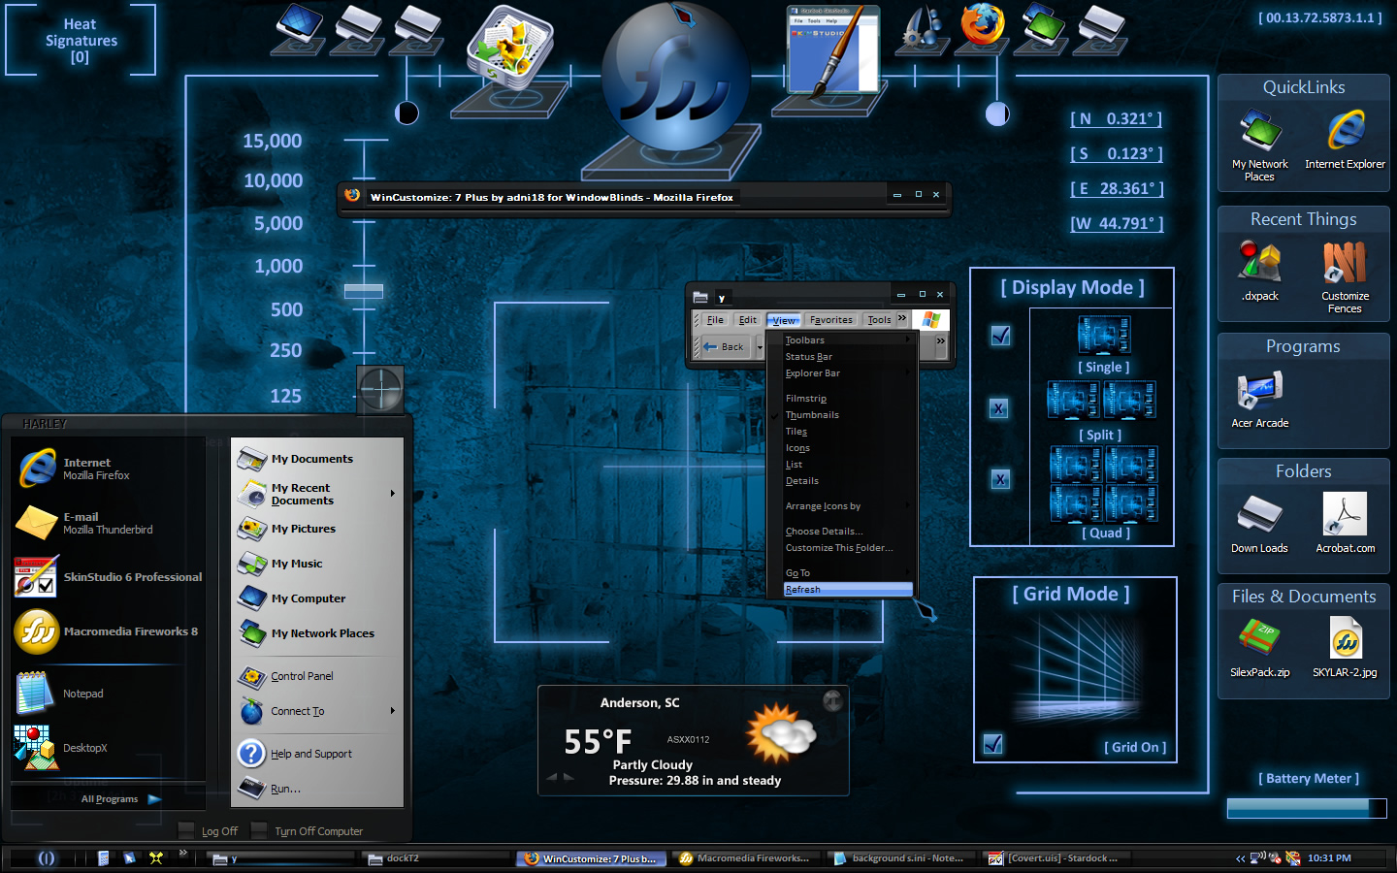Image resolution: width=1397 pixels, height=873 pixels.
Task: Open the paintbrush SkinStudio dock icon
Action: [x=832, y=50]
